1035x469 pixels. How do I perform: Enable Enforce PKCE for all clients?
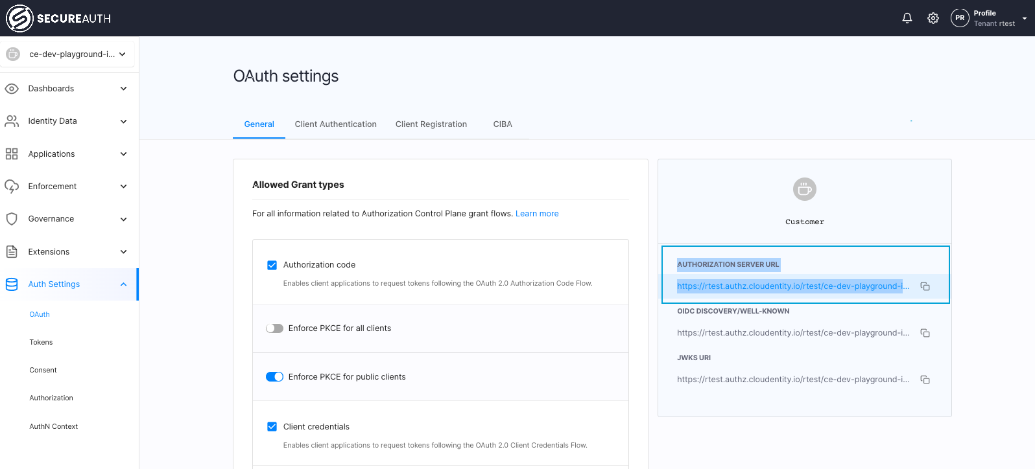(275, 328)
